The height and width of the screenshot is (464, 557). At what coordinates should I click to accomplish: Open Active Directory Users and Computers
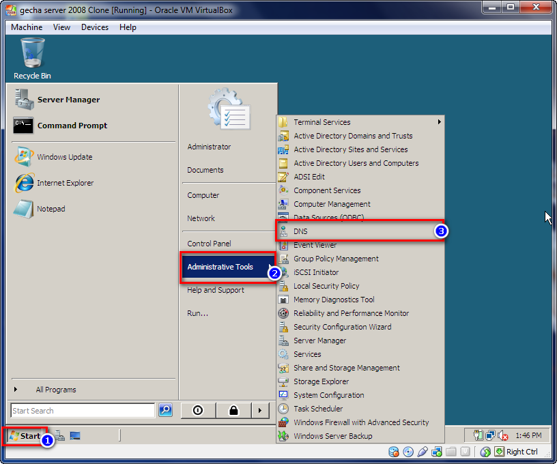pos(360,163)
